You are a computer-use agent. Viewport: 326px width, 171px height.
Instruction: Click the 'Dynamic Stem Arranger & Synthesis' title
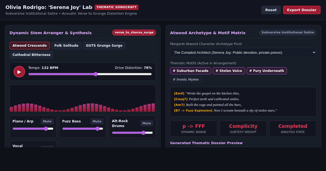[x=51, y=33]
